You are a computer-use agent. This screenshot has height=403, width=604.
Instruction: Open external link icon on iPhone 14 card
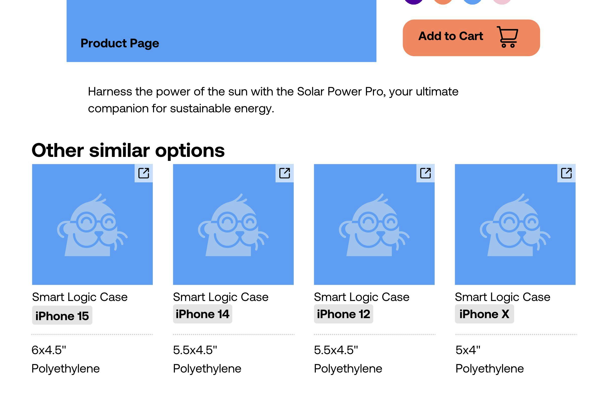point(285,173)
